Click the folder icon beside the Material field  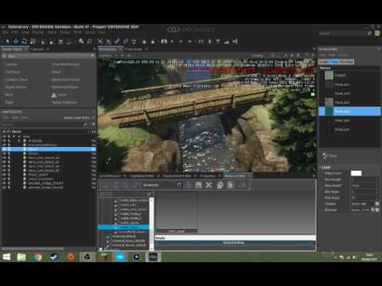pos(377,210)
